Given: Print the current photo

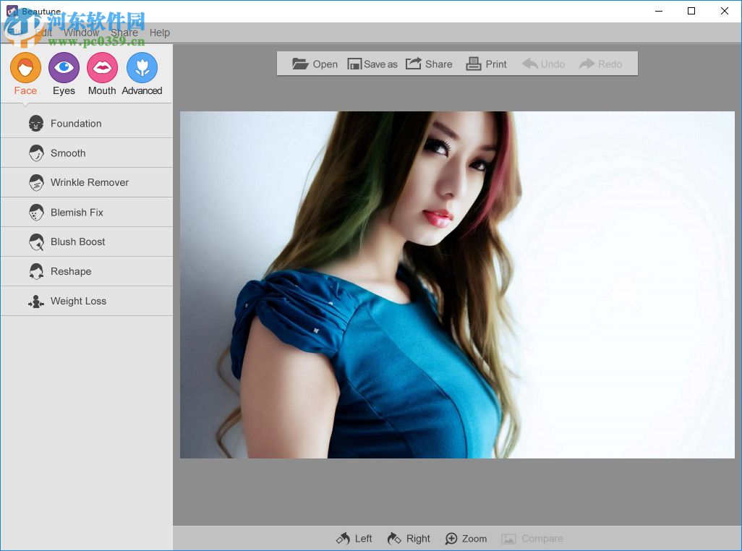Looking at the screenshot, I should click(x=486, y=64).
